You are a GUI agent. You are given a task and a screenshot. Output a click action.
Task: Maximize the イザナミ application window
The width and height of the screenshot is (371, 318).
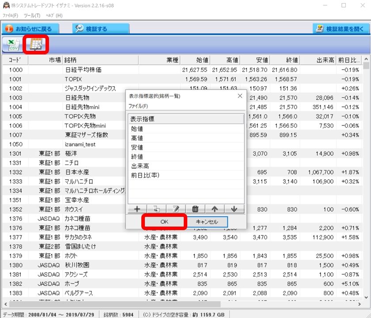click(x=344, y=5)
